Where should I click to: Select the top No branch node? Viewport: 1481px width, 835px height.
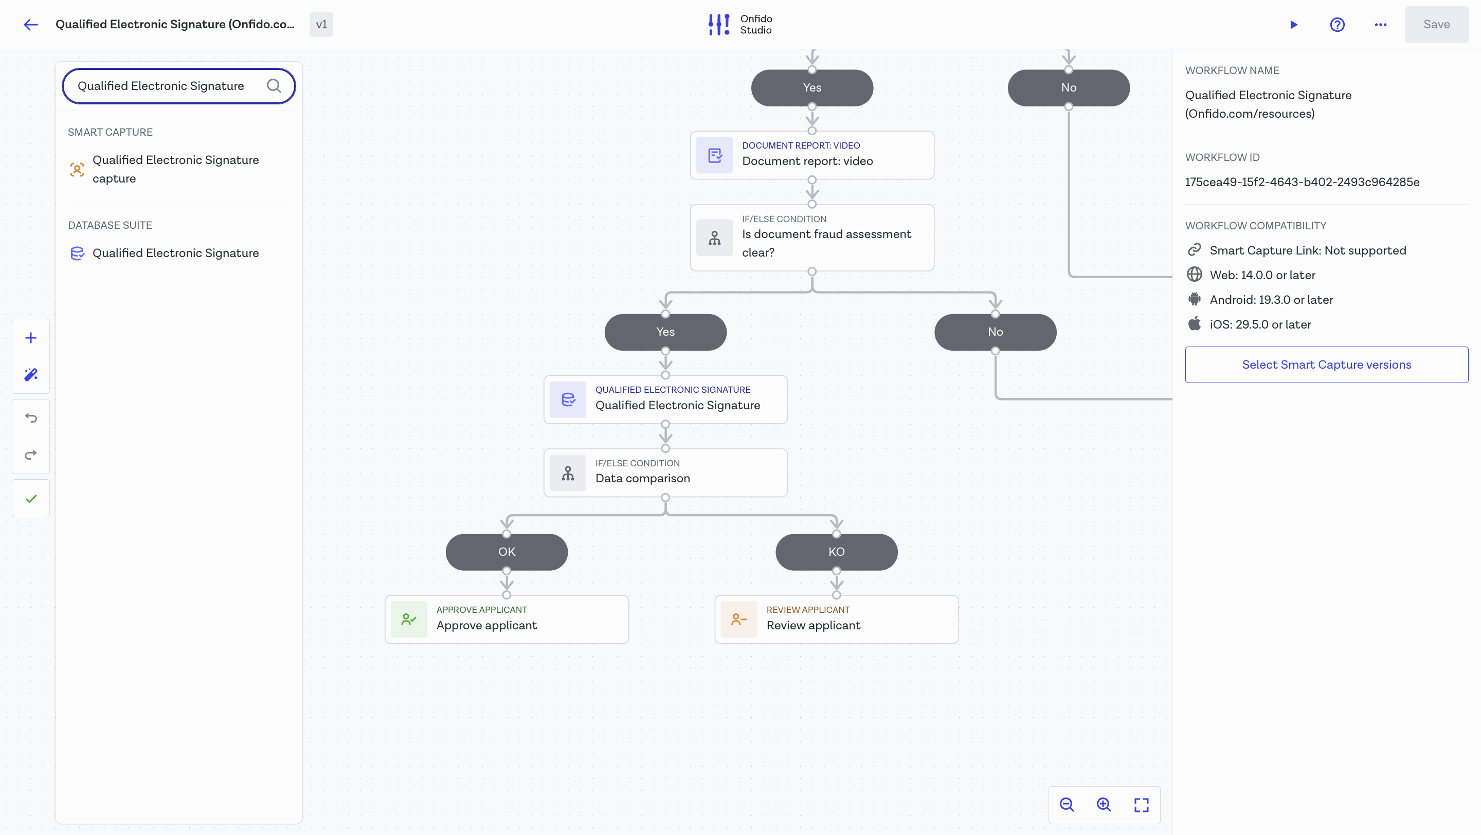point(1068,87)
